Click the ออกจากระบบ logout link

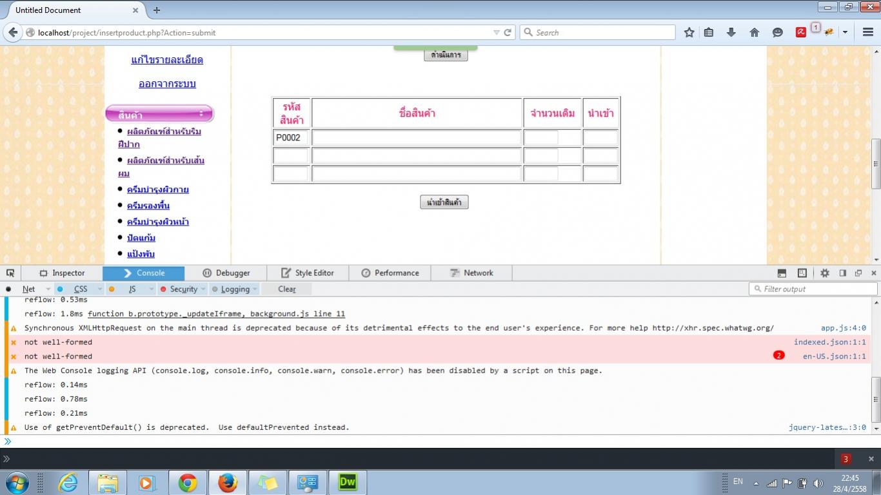tap(167, 84)
